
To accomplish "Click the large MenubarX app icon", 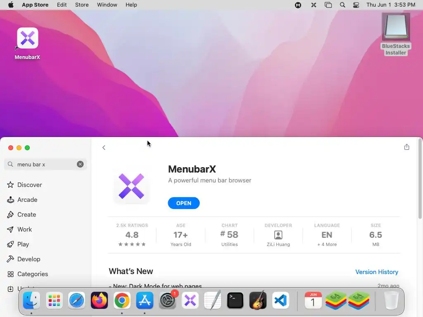I will coord(131,186).
